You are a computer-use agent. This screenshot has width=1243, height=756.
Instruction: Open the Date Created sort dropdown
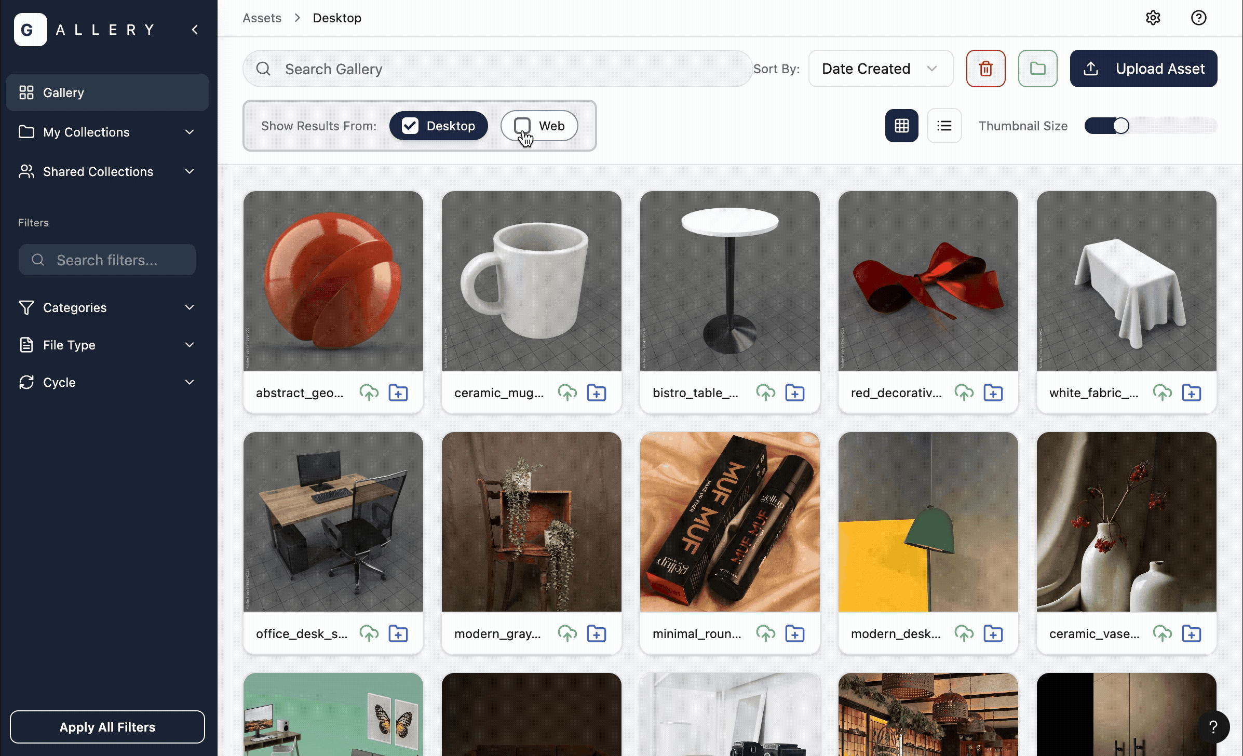click(880, 68)
